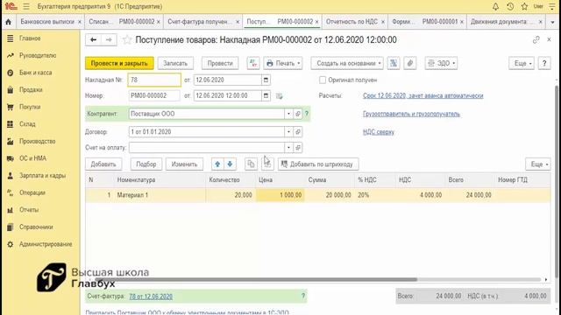The width and height of the screenshot is (561, 315).
Task: Switch to Счет-фактура полученный tab
Action: 200,22
